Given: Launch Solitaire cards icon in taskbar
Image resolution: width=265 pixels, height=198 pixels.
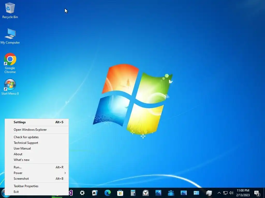Looking at the screenshot, I should pos(95,193).
